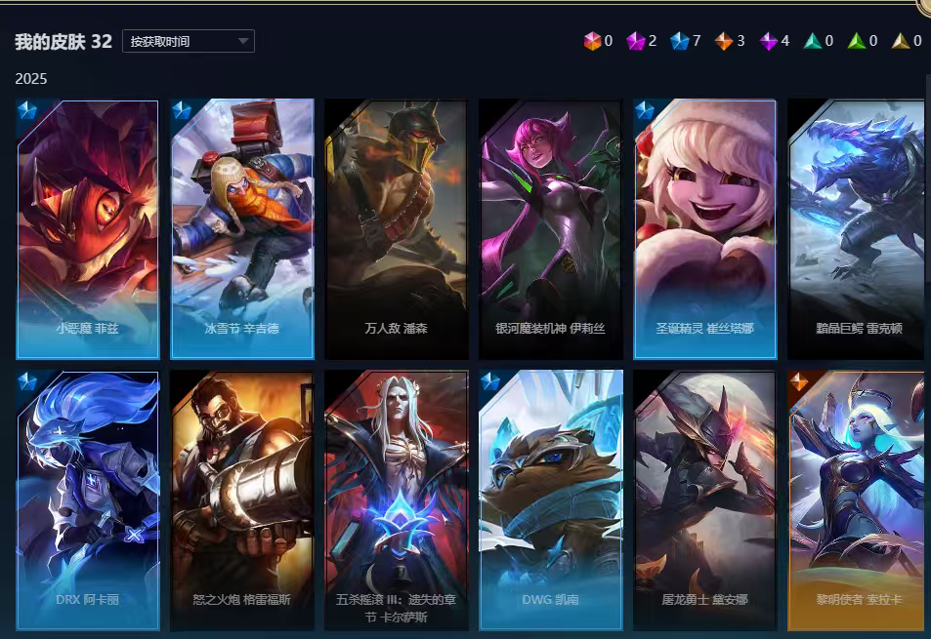Click the gold triangle gem icon
The width and height of the screenshot is (931, 639).
[901, 41]
